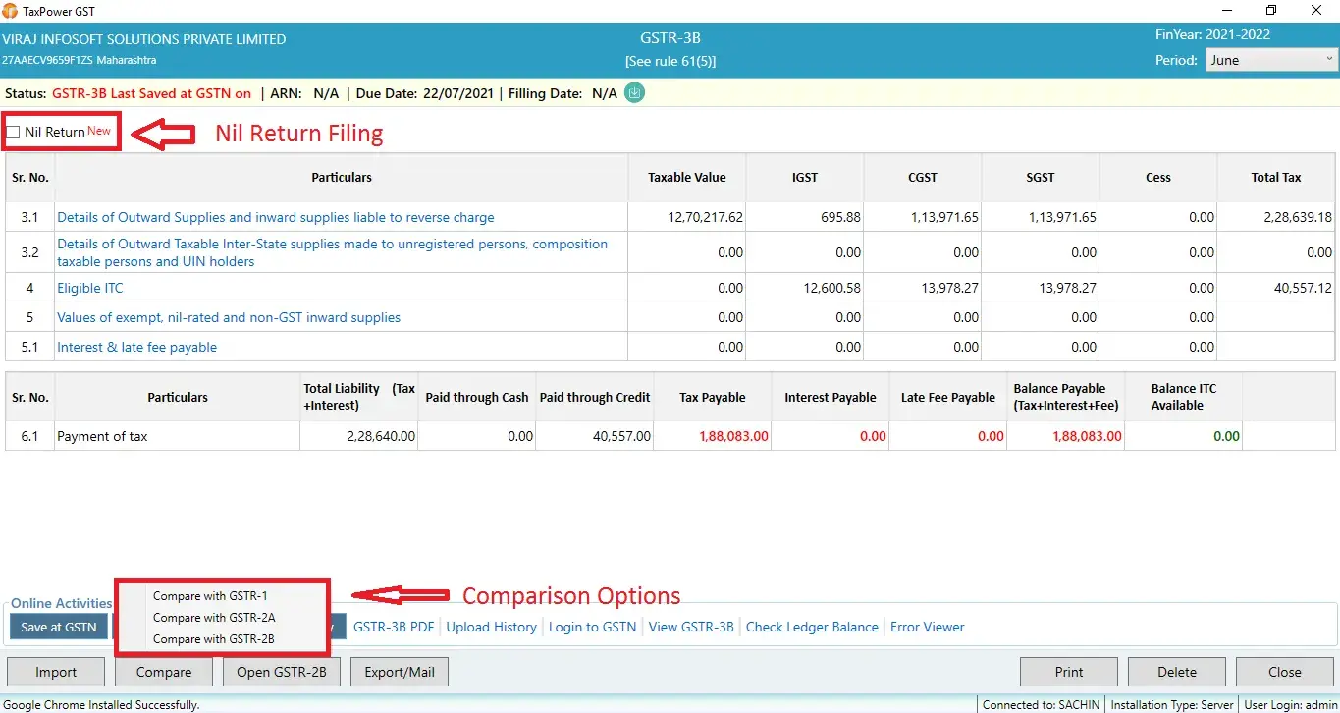
Task: Click the Export/Mail button
Action: click(x=399, y=671)
